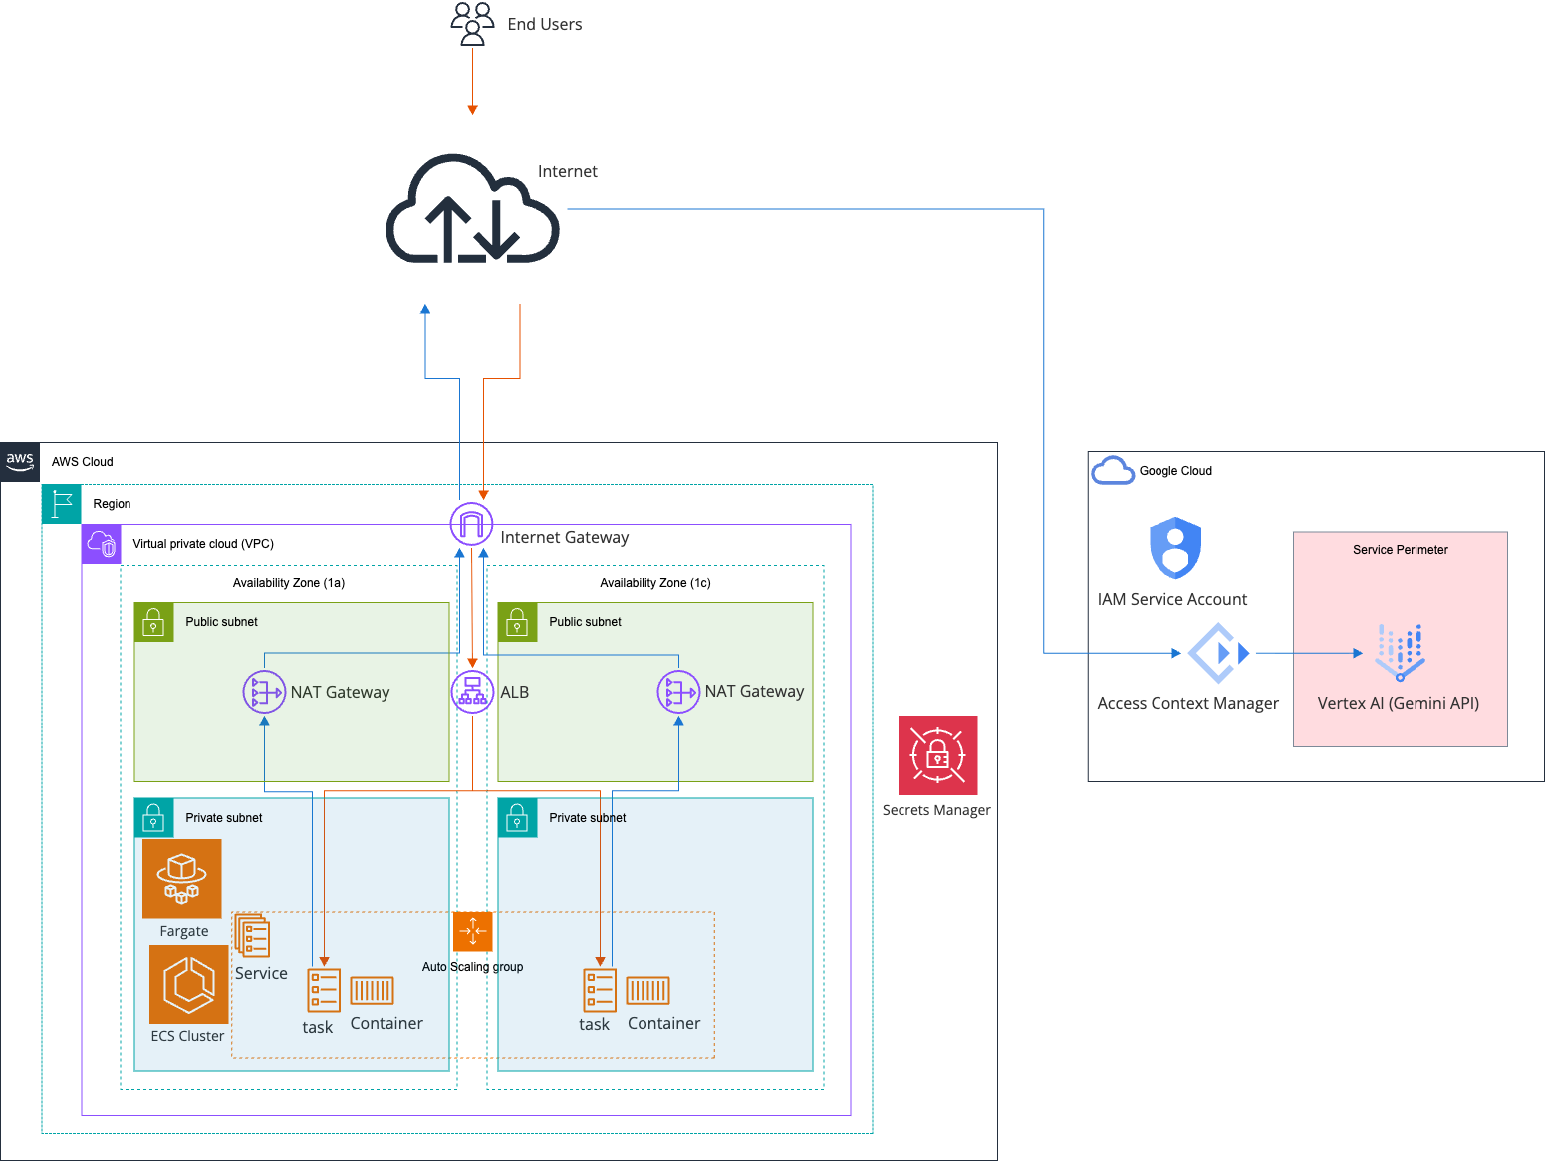This screenshot has height=1161, width=1545.
Task: Click the AWS Cloud logo
Action: pyautogui.click(x=20, y=462)
